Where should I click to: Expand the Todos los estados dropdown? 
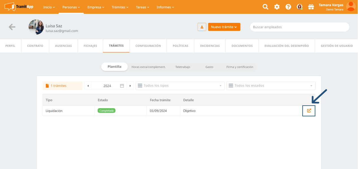point(271,86)
